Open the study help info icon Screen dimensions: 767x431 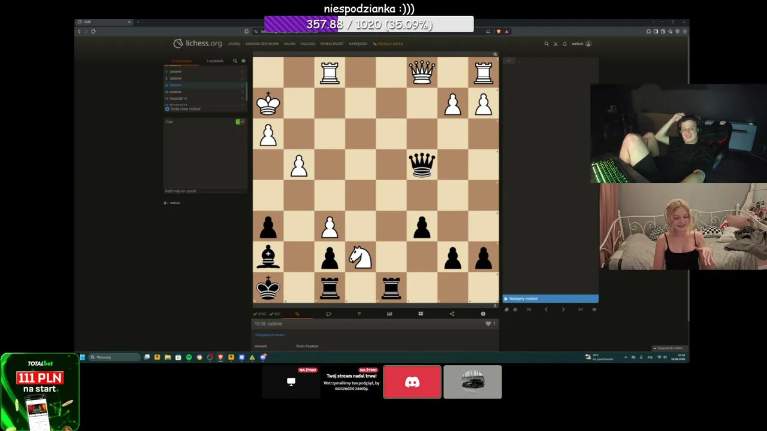483,314
